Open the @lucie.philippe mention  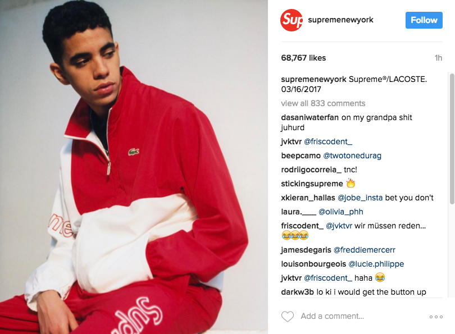(x=376, y=264)
